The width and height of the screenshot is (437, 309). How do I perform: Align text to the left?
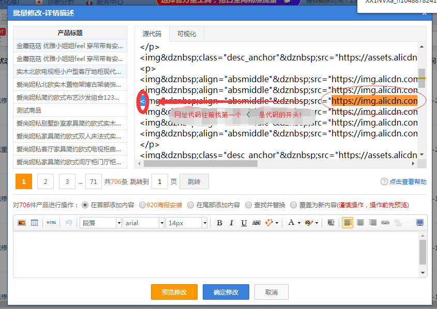[347, 223]
